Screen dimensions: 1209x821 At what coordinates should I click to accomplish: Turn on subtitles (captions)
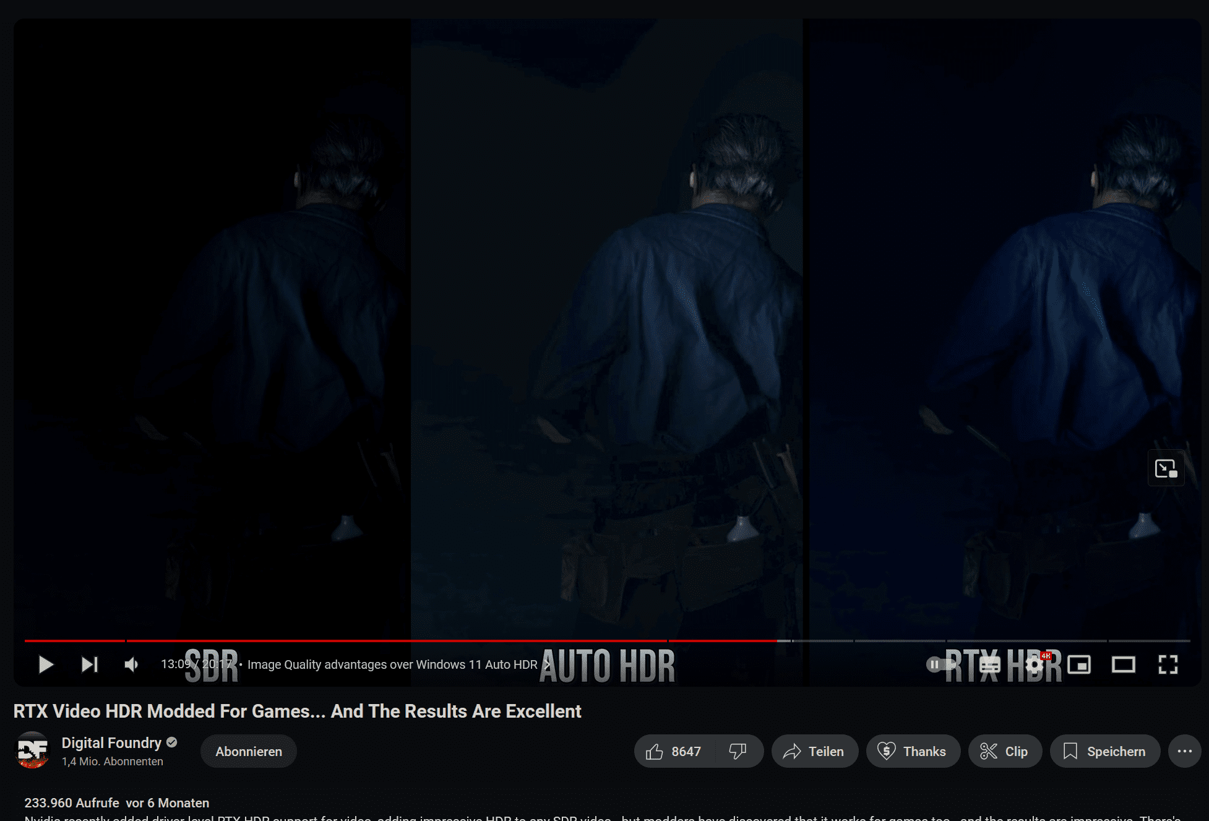click(x=990, y=664)
